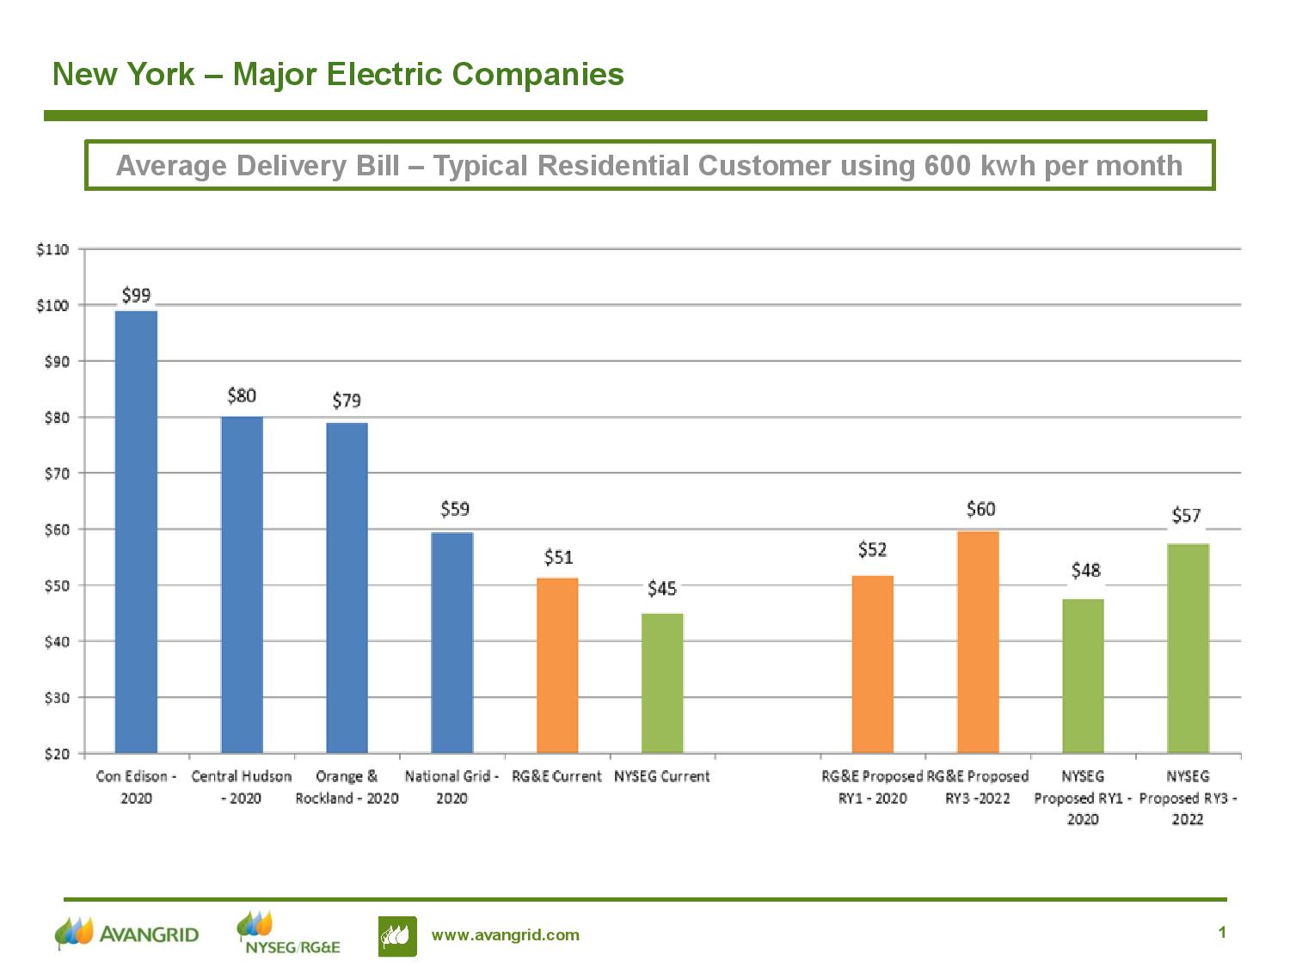1290x967 pixels.
Task: Click the $51 data label
Action: 558,557
